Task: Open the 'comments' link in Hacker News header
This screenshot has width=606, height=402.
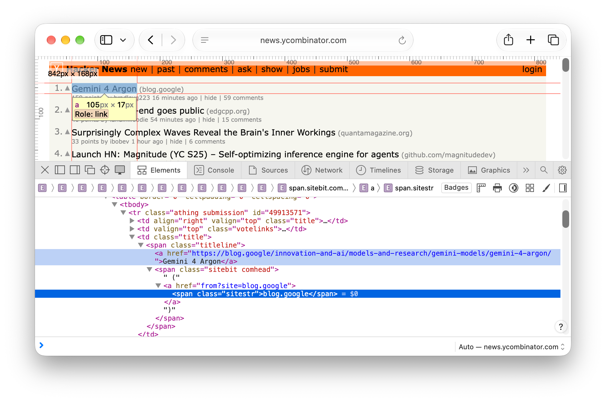Action: (x=206, y=69)
